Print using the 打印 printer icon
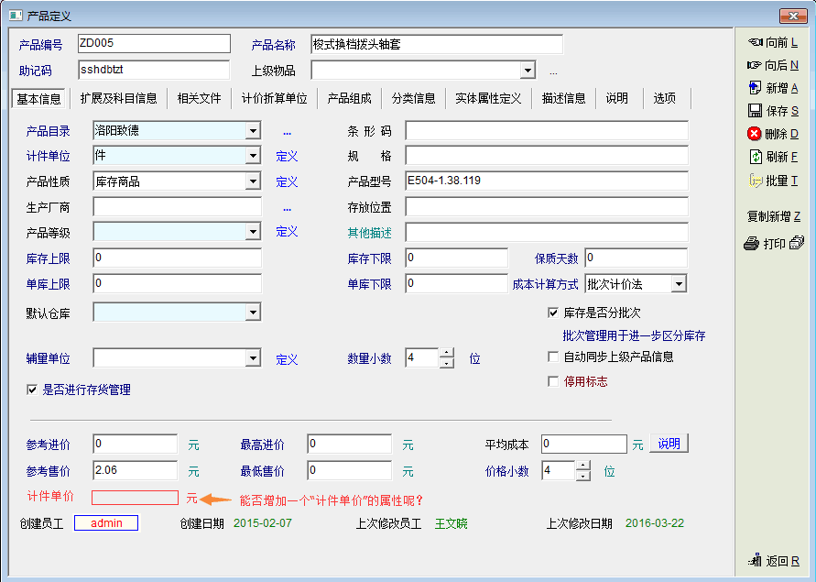The width and height of the screenshot is (816, 582). 752,244
